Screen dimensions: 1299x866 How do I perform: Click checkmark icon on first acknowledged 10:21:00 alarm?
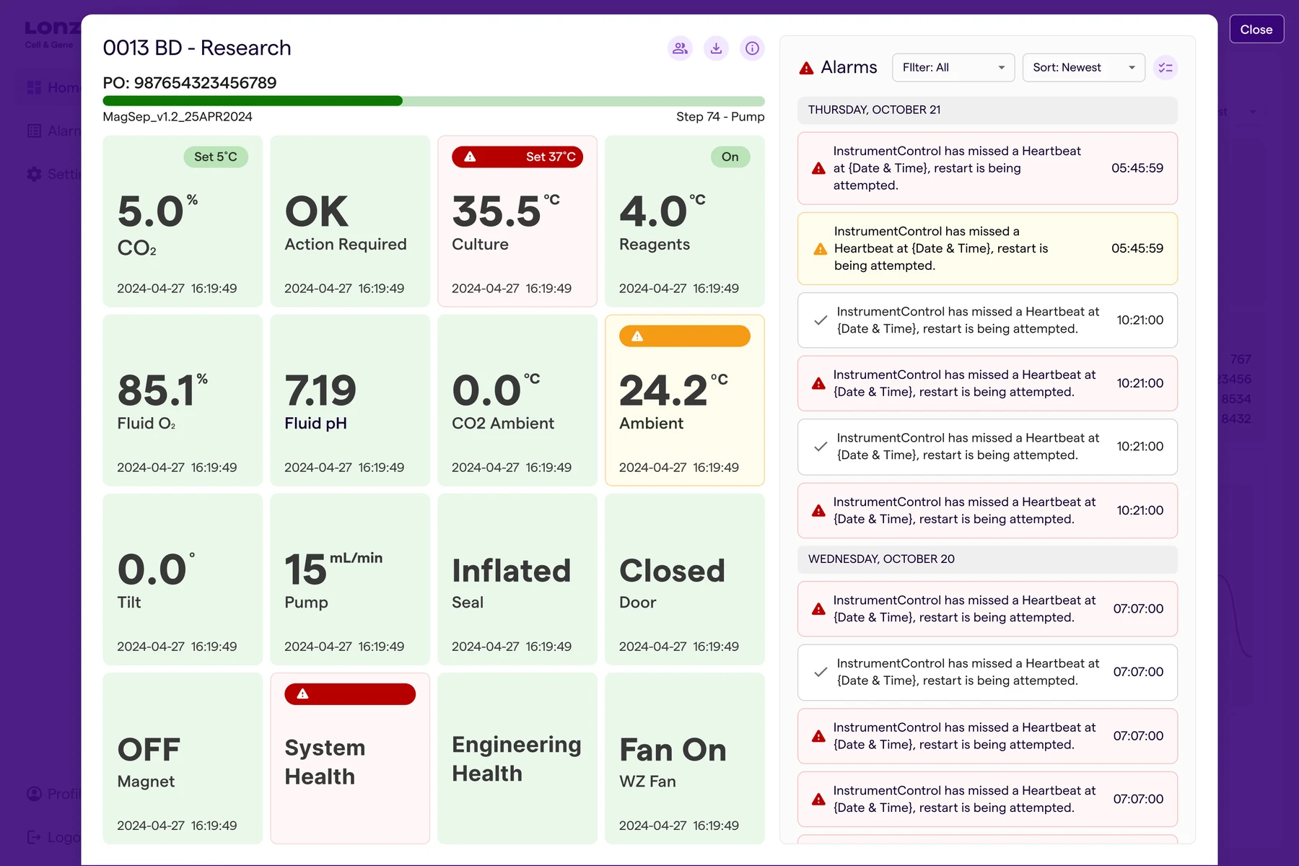821,320
